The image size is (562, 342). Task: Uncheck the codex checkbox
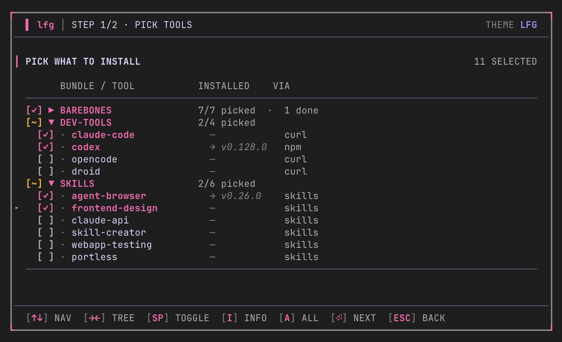[x=46, y=147]
